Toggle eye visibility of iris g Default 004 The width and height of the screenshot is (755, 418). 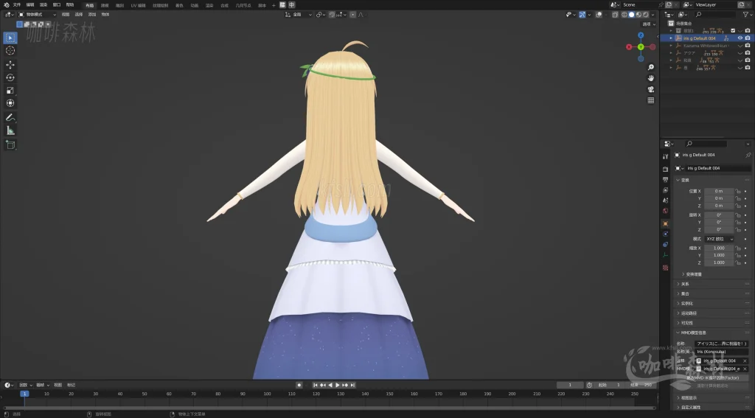[x=740, y=38]
